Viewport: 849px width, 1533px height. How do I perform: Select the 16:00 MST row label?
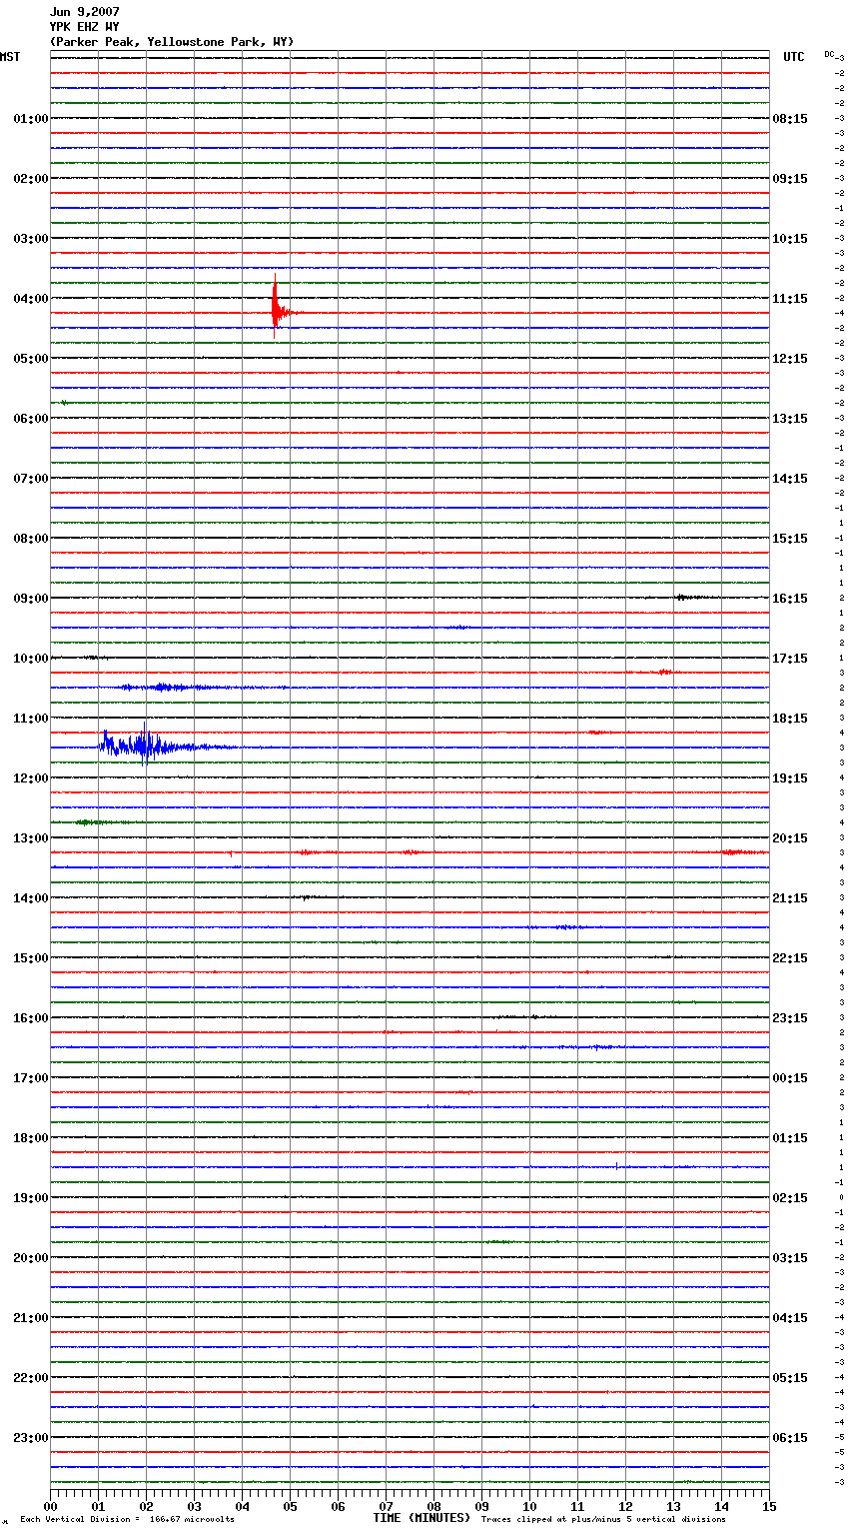coord(30,1018)
